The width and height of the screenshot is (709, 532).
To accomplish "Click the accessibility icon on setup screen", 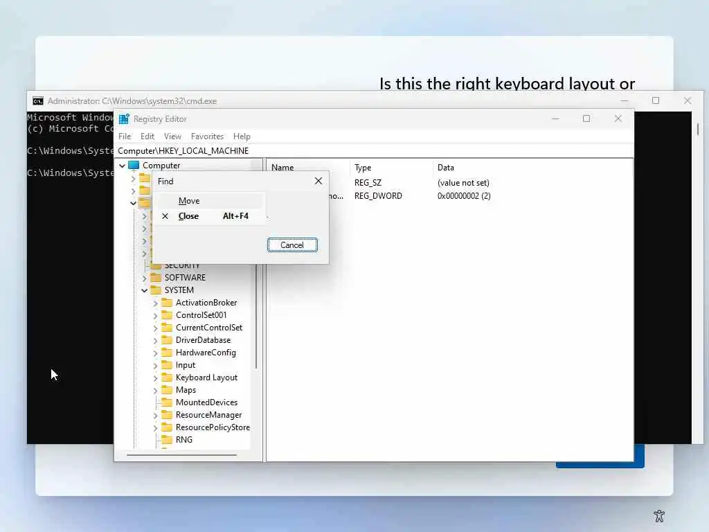I will [x=659, y=515].
